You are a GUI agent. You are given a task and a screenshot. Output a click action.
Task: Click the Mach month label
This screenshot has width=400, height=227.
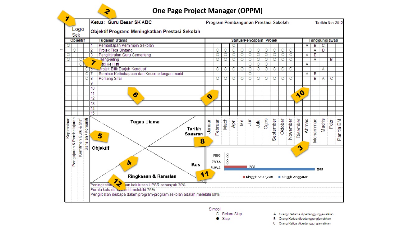[x=225, y=123]
